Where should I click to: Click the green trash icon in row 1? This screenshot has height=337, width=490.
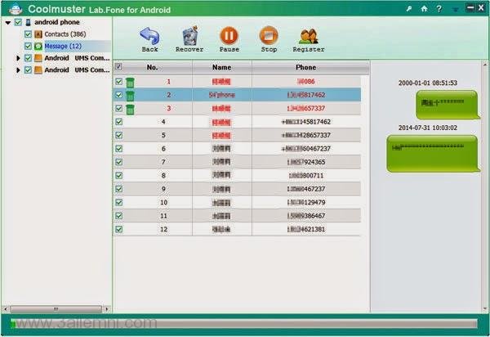click(130, 82)
